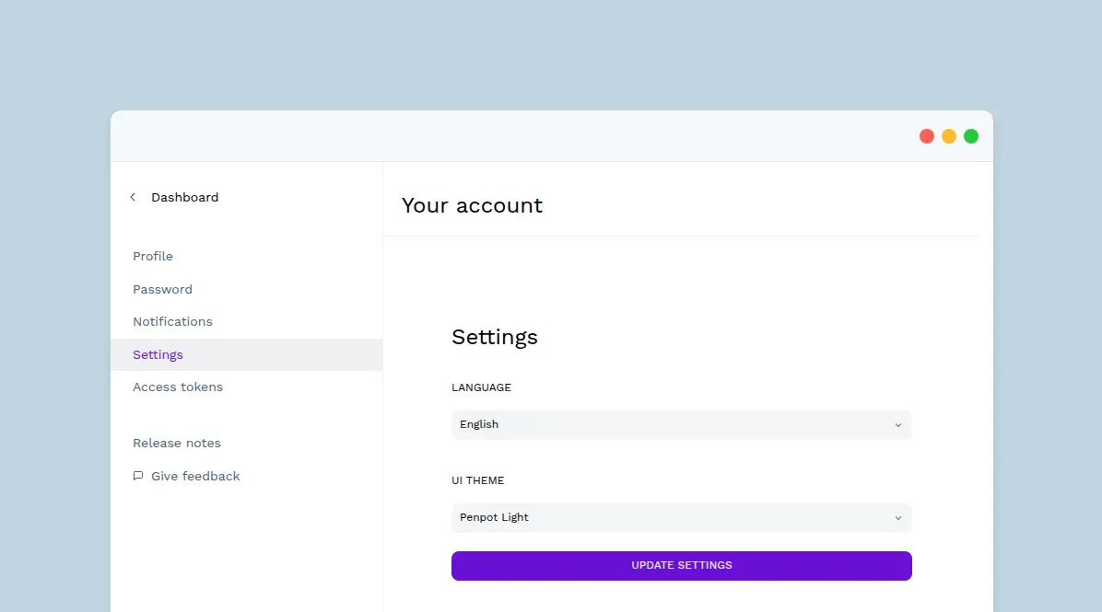Switch to the Profile section
Viewport: 1102px width, 612px height.
pos(153,256)
